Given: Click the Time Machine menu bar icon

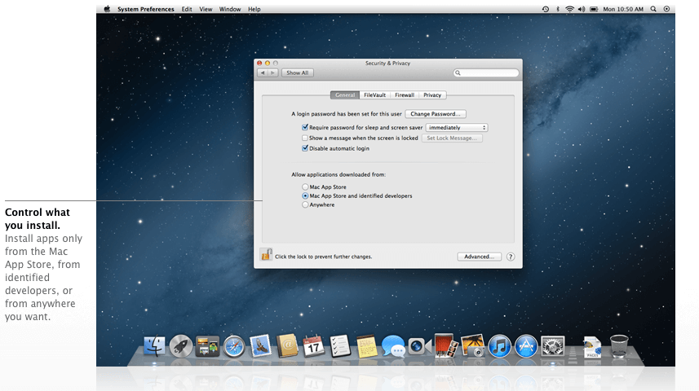Looking at the screenshot, I should (x=545, y=9).
